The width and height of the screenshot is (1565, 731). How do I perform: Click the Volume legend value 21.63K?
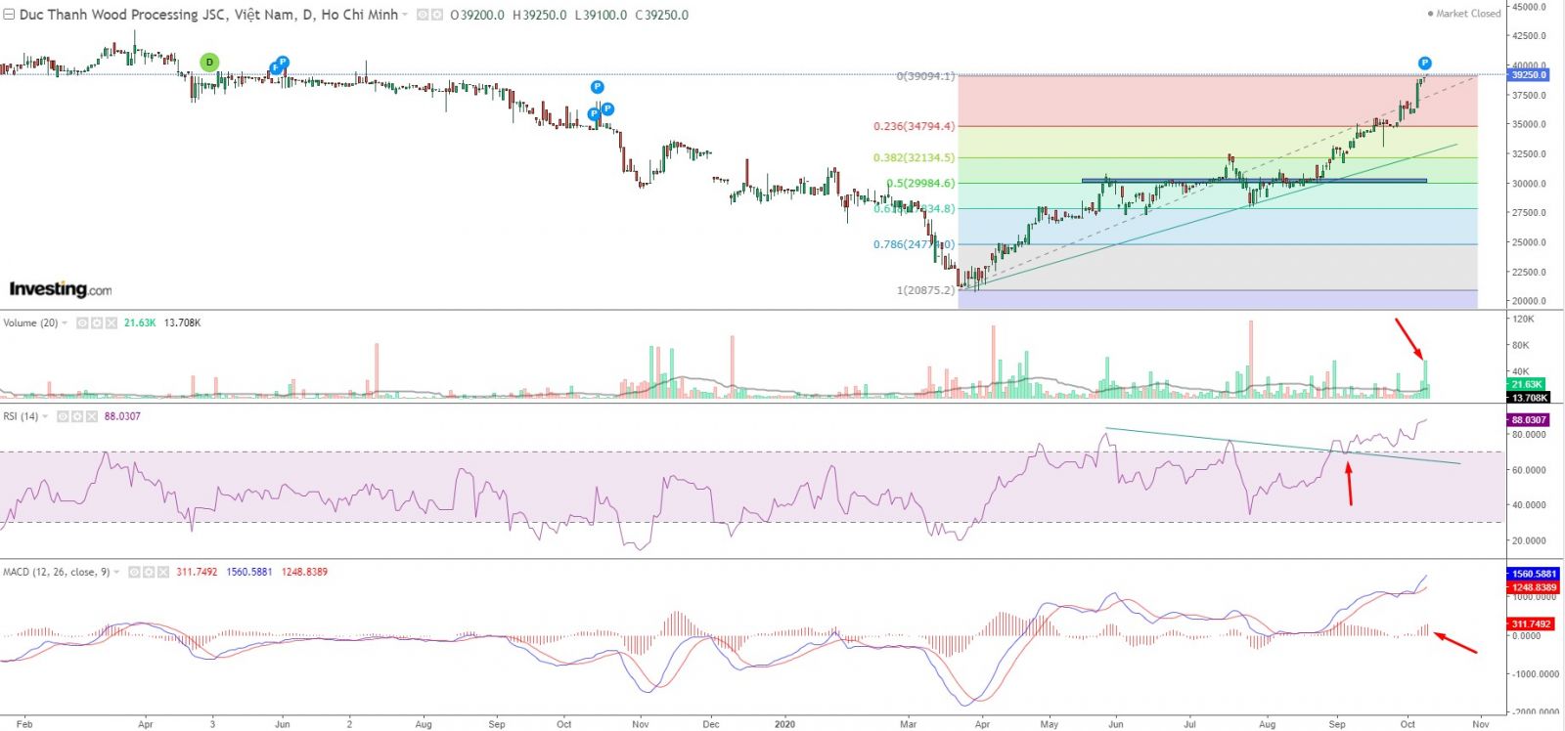[x=140, y=322]
